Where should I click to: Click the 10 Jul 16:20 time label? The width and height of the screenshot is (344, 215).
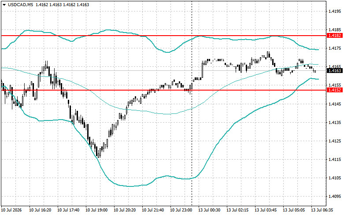pyautogui.click(x=40, y=210)
